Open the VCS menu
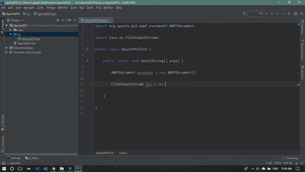This screenshot has width=305, height=172. point(98,8)
